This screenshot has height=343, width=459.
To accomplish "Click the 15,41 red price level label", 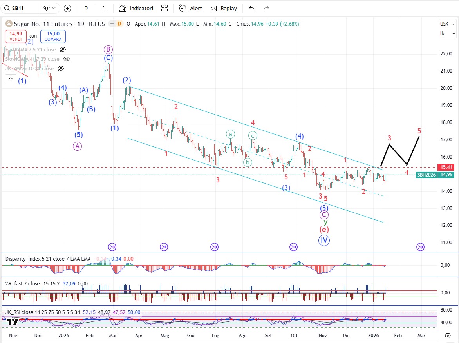I will [446, 167].
